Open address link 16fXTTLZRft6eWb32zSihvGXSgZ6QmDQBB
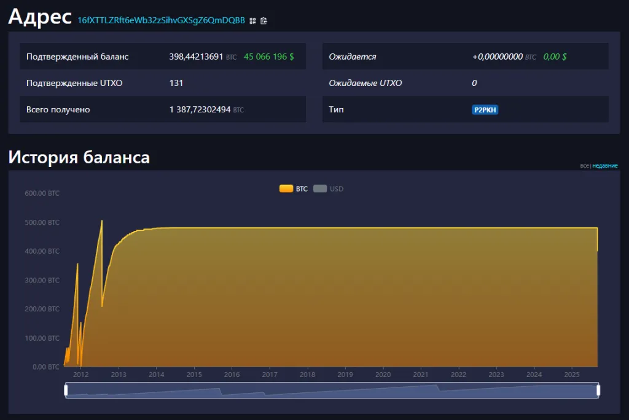629x420 pixels. tap(161, 20)
